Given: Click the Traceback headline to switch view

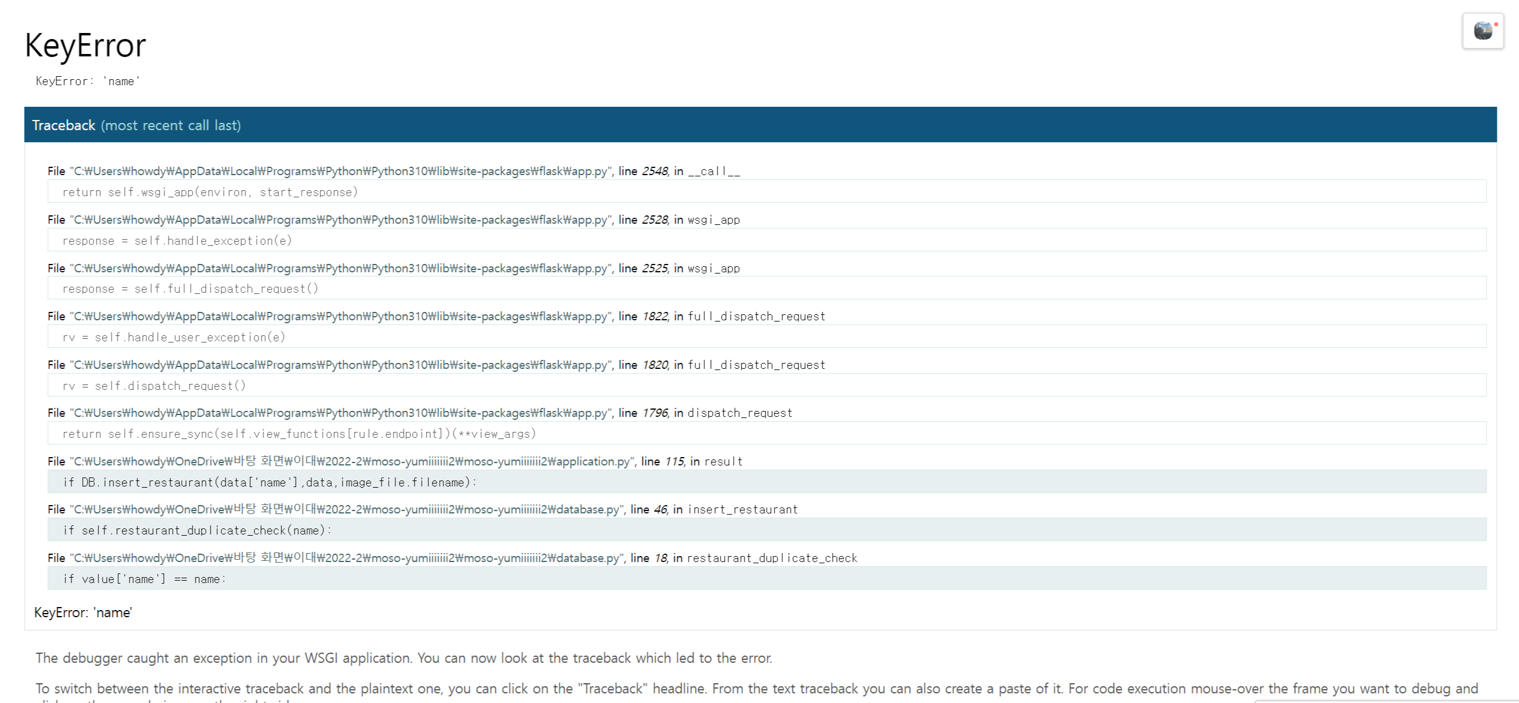Looking at the screenshot, I should [64, 125].
